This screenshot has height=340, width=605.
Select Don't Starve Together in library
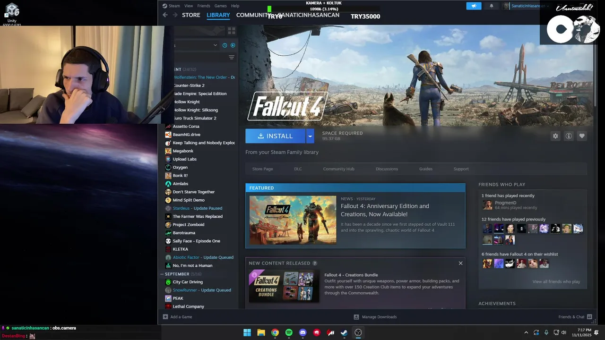click(x=193, y=192)
